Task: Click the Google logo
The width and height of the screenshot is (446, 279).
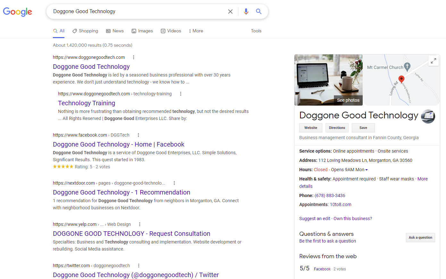Action: pos(17,12)
